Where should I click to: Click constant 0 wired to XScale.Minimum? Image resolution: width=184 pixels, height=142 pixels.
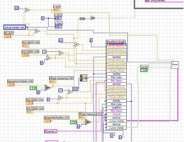coord(91,40)
